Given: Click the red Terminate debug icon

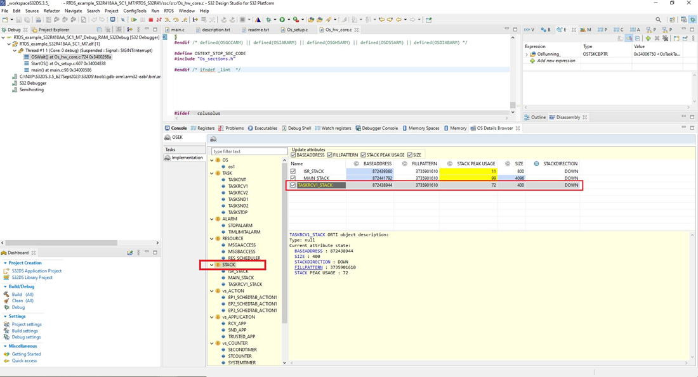Looking at the screenshot, I should pos(151,19).
